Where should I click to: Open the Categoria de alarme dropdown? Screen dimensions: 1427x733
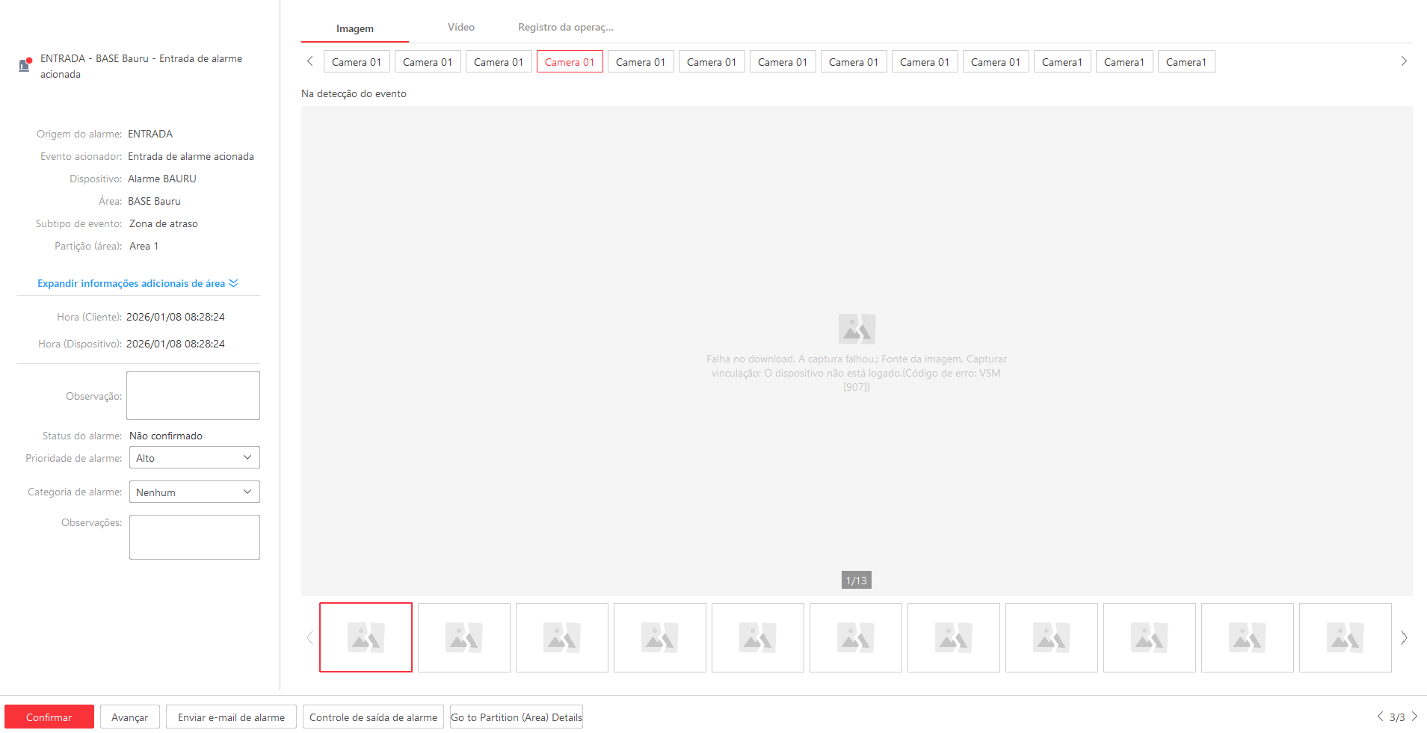pos(194,492)
